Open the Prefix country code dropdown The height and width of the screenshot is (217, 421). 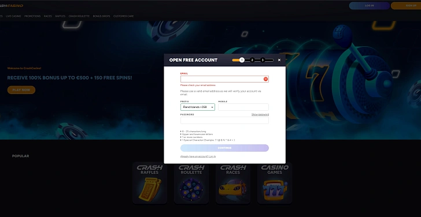click(x=198, y=107)
